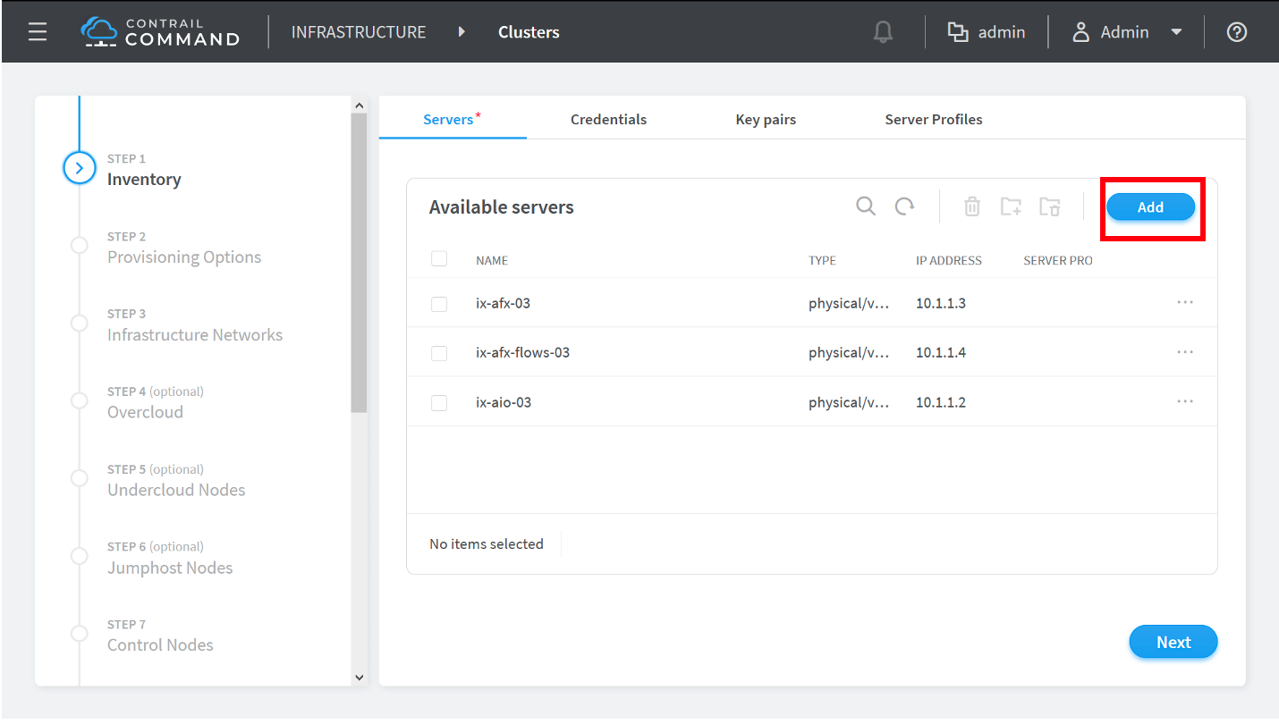Switch to the Key pairs tab
The image size is (1279, 724).
click(x=766, y=119)
